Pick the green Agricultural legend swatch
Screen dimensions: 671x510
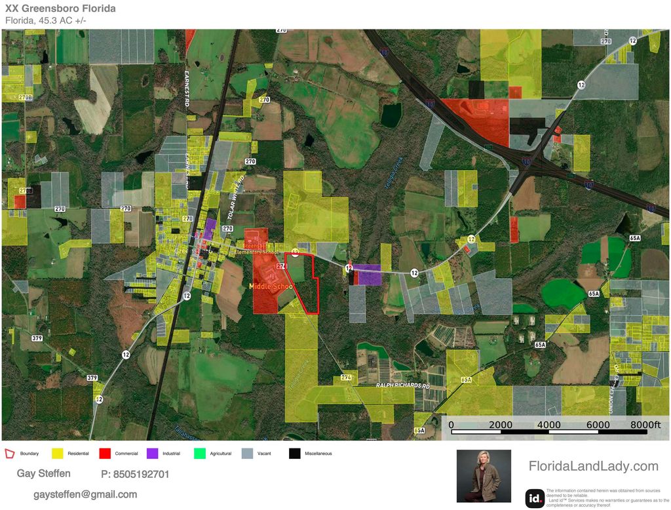tap(200, 453)
